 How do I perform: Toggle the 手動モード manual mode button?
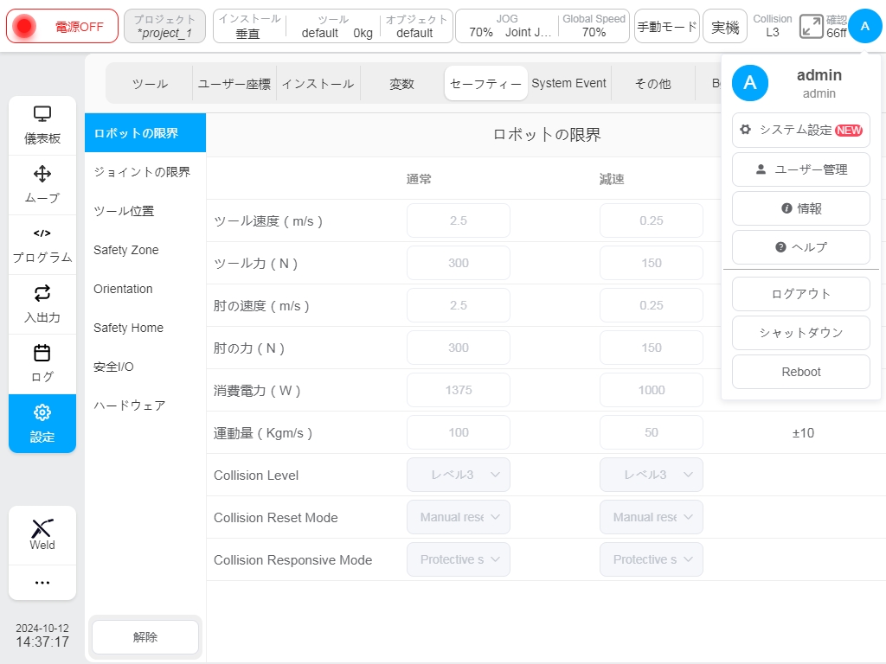pos(667,26)
